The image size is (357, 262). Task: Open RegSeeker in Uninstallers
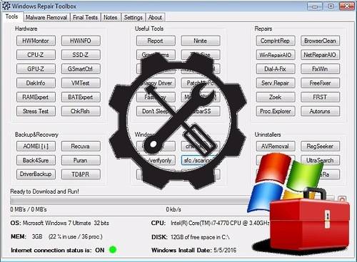pos(320,146)
